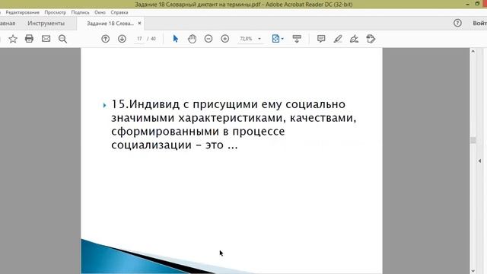Viewport: 487px width, 274px height.
Task: Click the word сформированными in the slide
Action: click(x=165, y=132)
